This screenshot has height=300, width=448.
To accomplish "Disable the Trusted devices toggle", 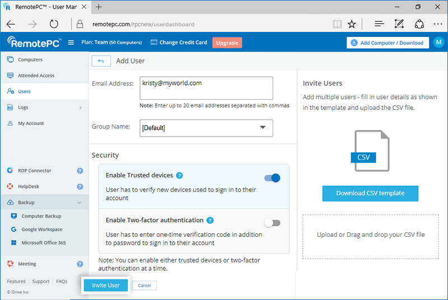I will point(272,178).
